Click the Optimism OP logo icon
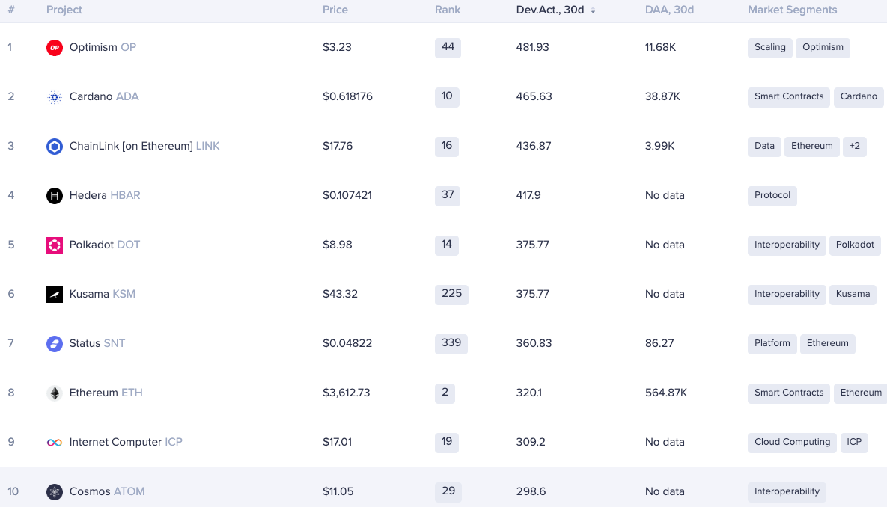The image size is (887, 507). pyautogui.click(x=55, y=48)
